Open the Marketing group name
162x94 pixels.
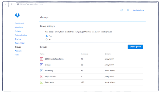[49, 71]
